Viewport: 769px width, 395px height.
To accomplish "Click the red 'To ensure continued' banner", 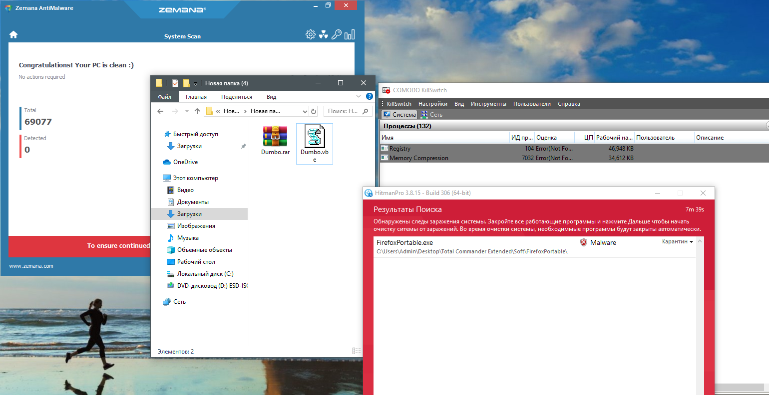I will click(80, 246).
